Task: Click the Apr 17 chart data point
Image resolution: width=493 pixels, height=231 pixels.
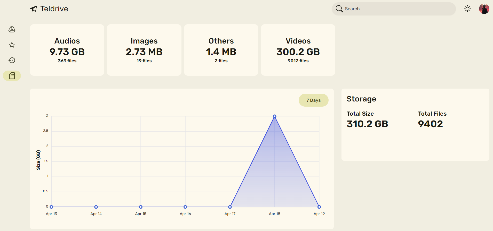Action: pyautogui.click(x=230, y=207)
